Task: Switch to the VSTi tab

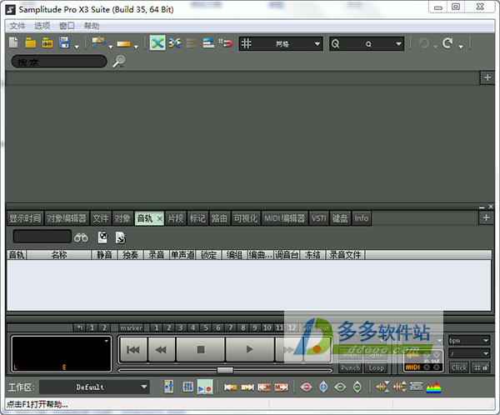Action: [319, 218]
